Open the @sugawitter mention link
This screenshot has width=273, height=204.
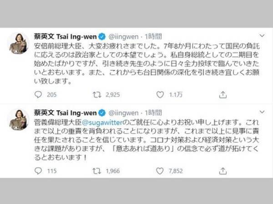coord(102,122)
